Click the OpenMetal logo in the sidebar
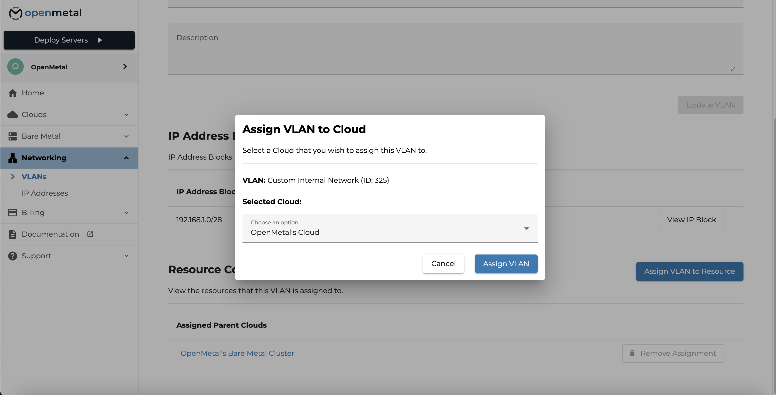The image size is (776, 395). click(45, 13)
